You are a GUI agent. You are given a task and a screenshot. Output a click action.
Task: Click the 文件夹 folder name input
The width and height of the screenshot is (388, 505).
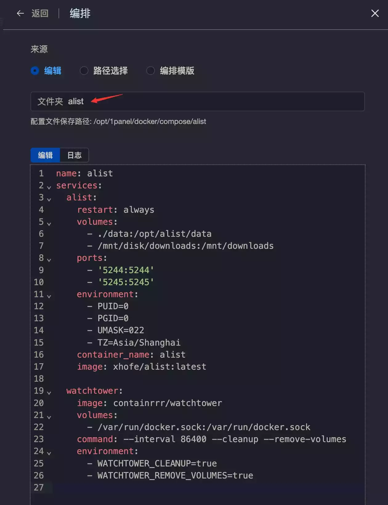click(x=216, y=101)
